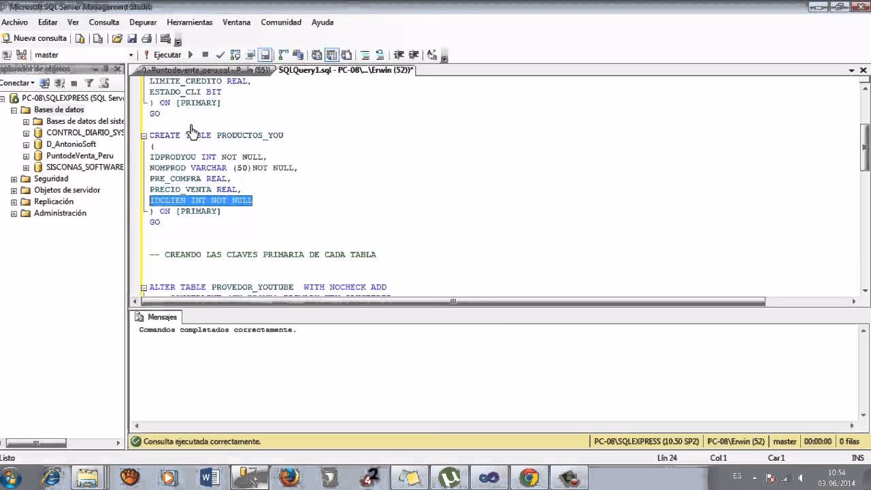The width and height of the screenshot is (871, 490).
Task: Open the active files list arrow
Action: [851, 71]
